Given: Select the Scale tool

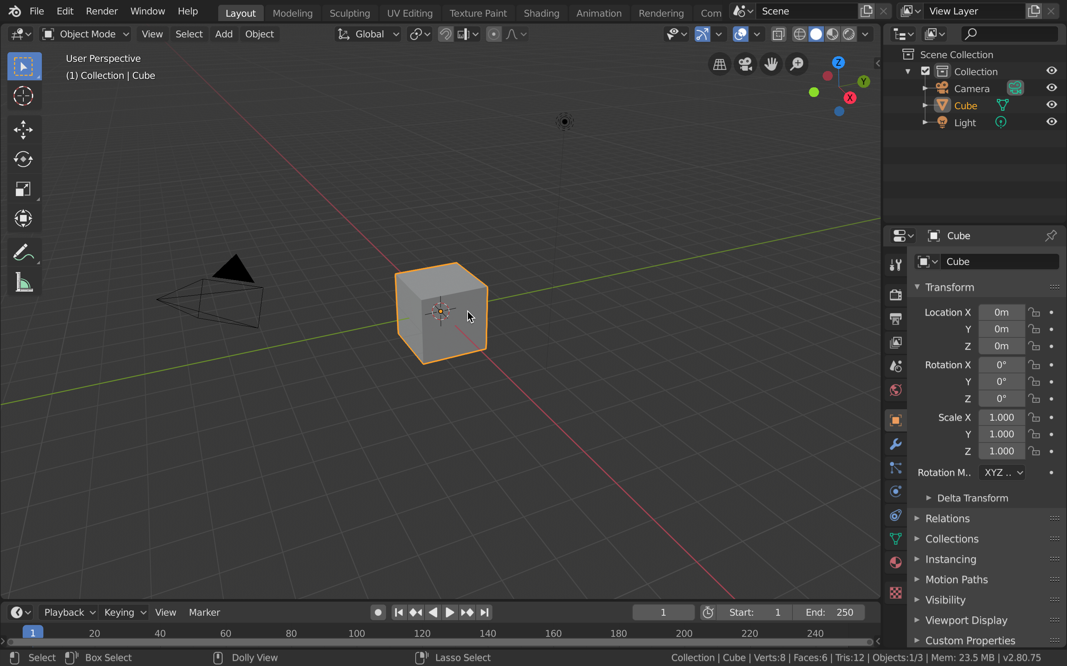Looking at the screenshot, I should coord(23,189).
